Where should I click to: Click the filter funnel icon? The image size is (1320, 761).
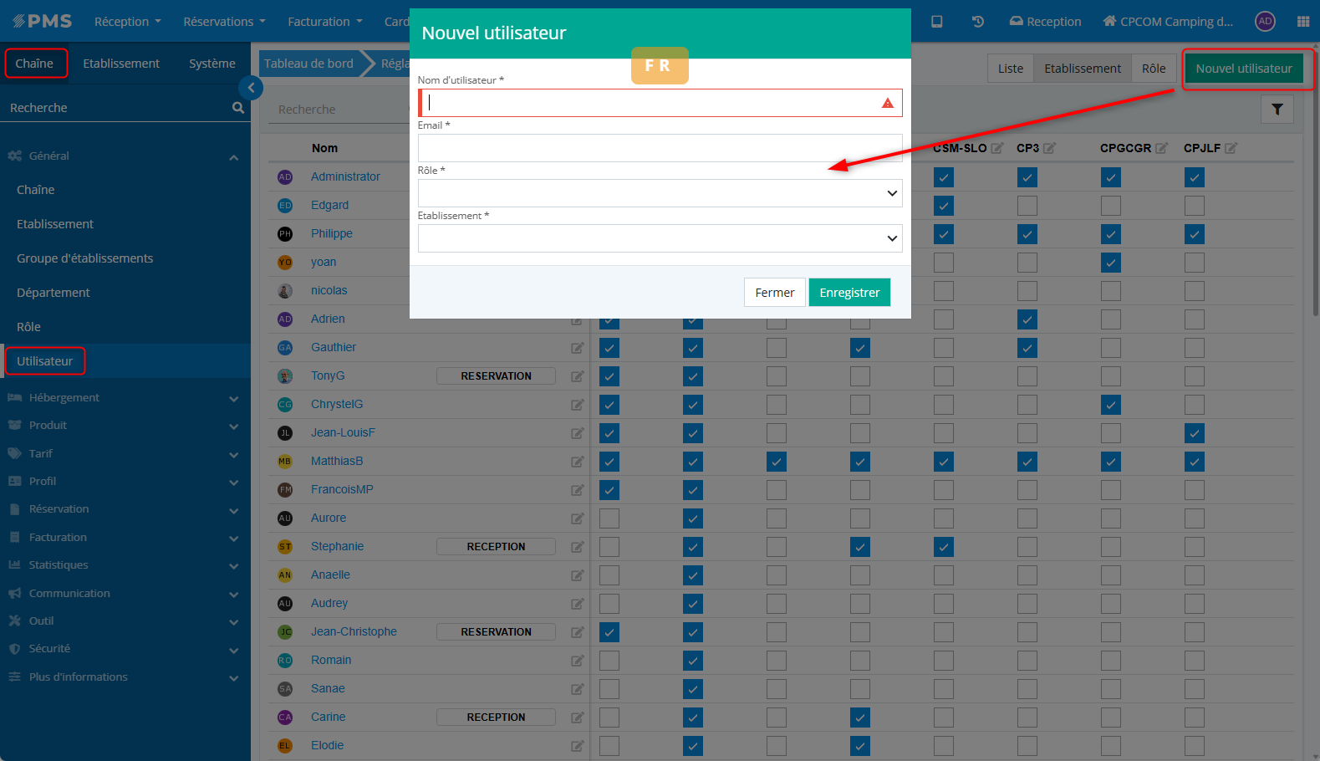pyautogui.click(x=1277, y=110)
